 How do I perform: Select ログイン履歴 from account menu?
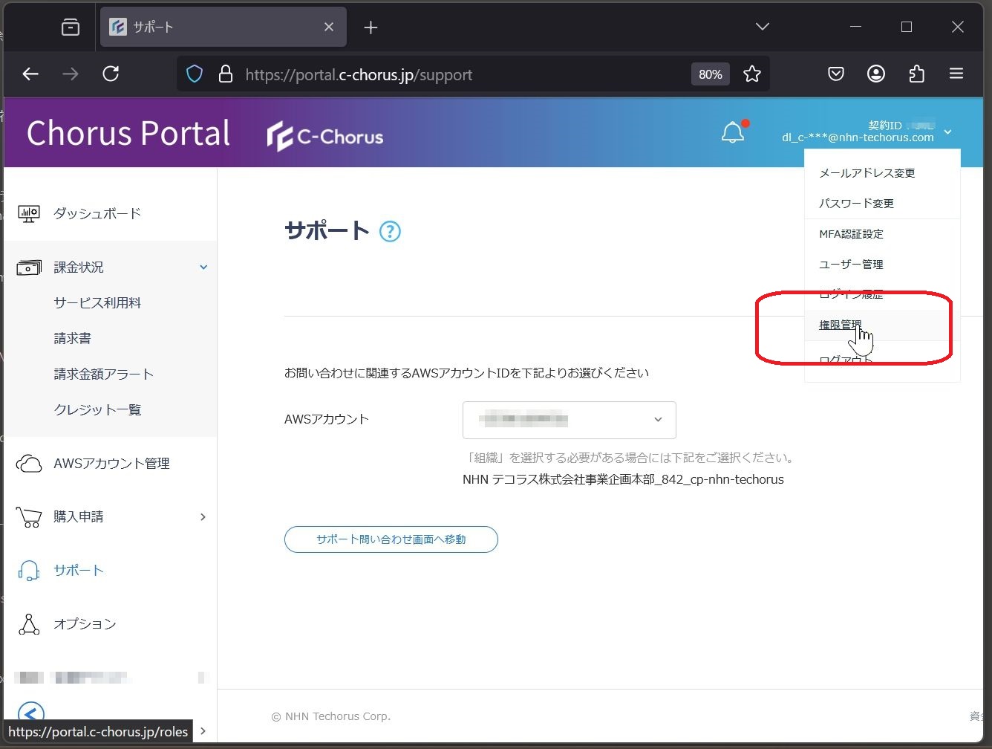pos(851,294)
